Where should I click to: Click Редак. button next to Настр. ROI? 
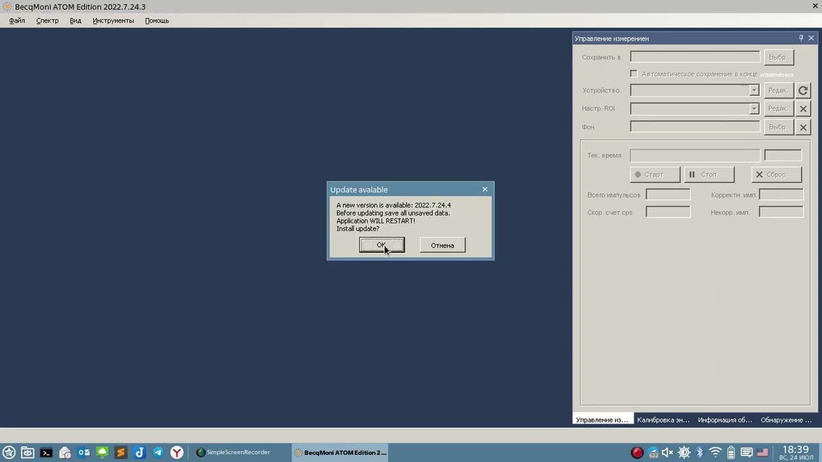coord(778,108)
